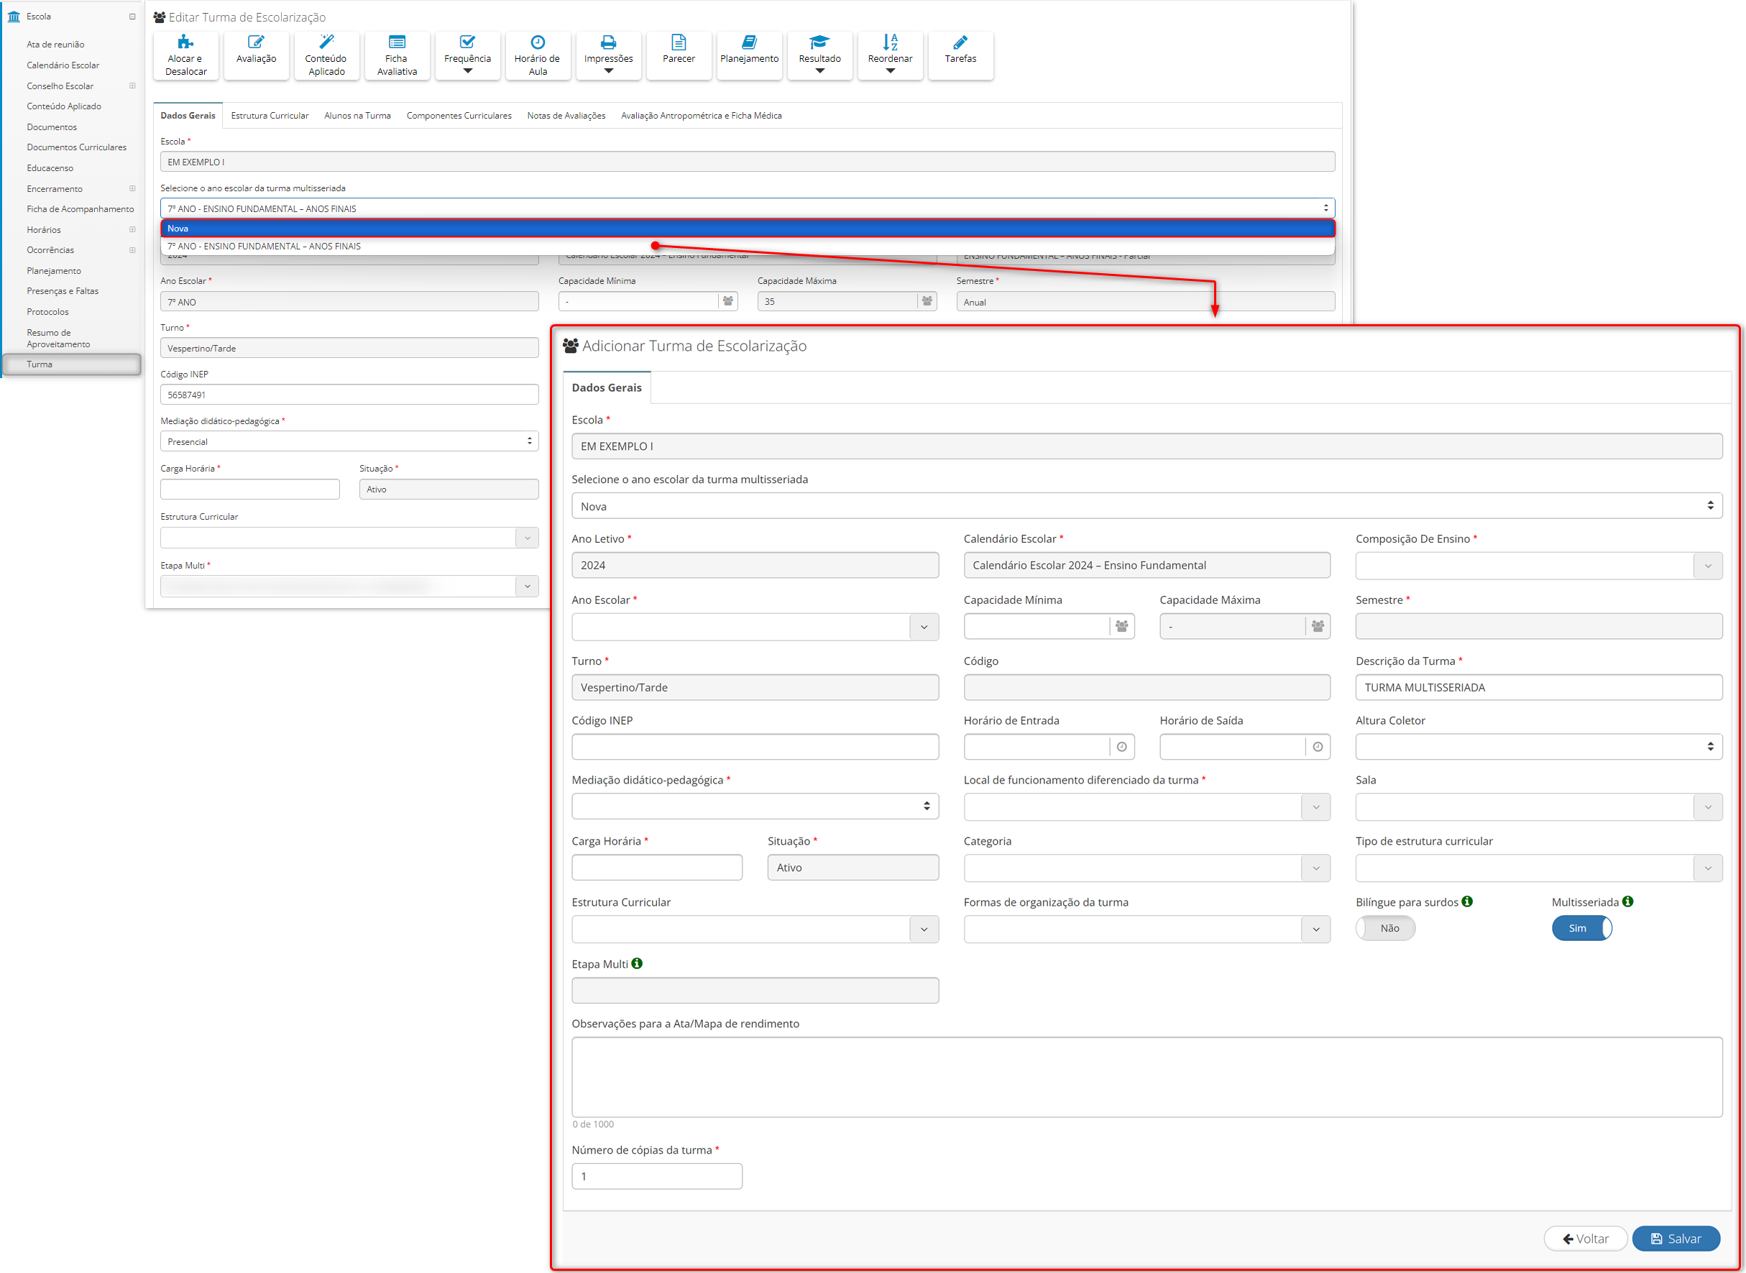Open the Frequência menu button
Screen dimensions: 1746x1273
(467, 55)
